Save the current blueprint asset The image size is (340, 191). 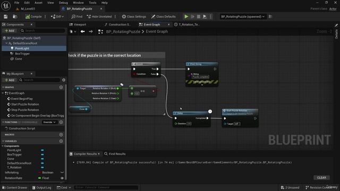(x=6, y=16)
